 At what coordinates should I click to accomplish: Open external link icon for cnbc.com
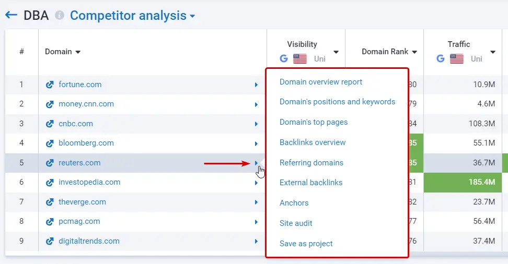pos(50,124)
